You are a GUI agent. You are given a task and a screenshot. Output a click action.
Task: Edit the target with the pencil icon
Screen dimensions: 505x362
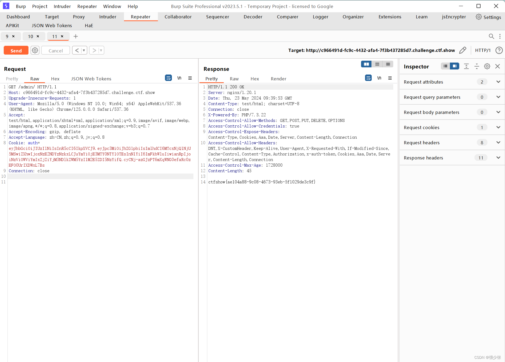(x=463, y=50)
